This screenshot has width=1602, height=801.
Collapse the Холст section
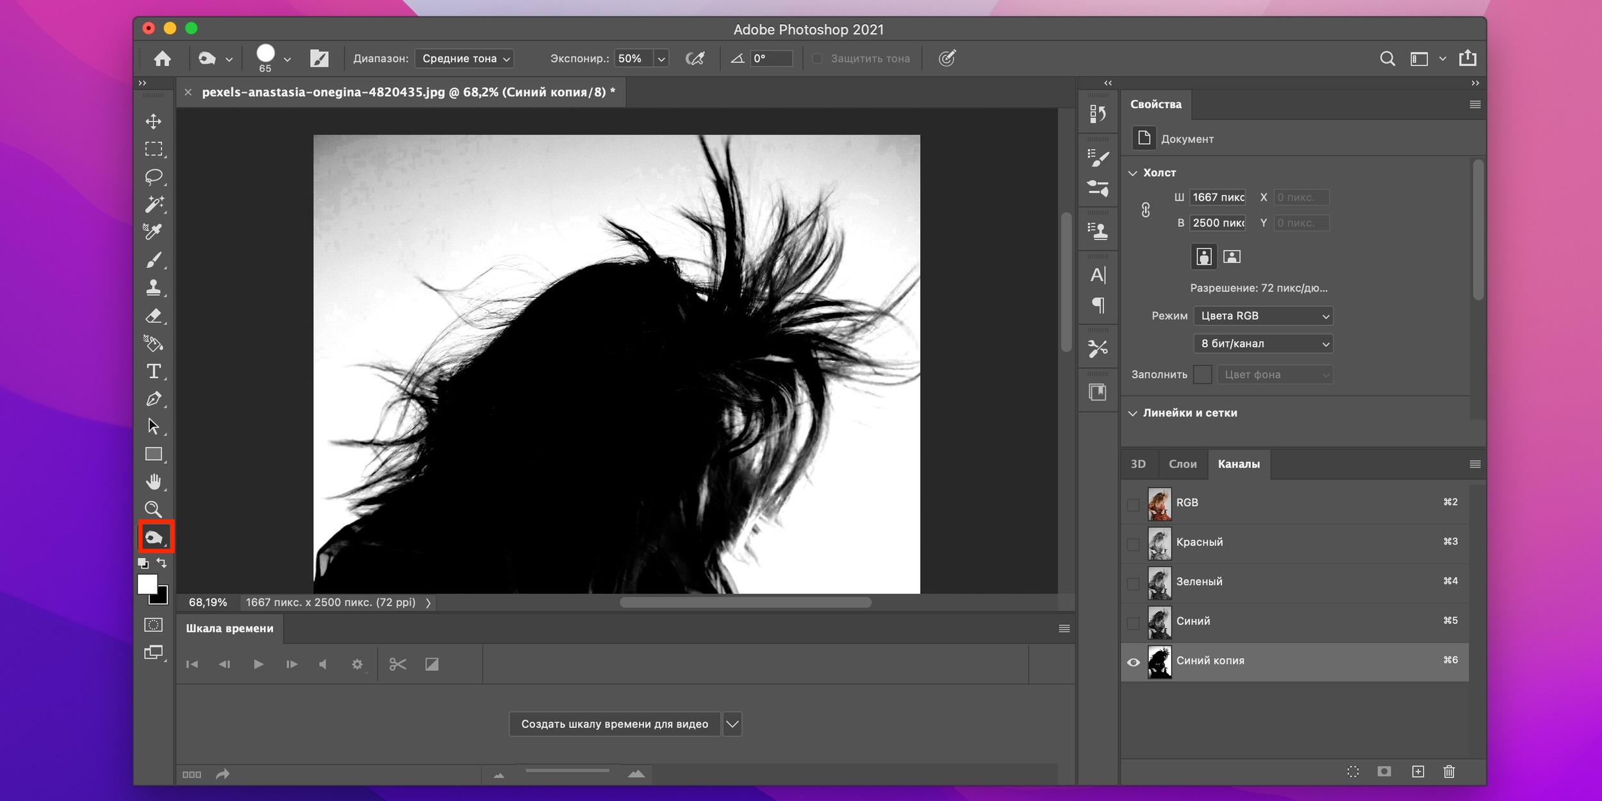[x=1133, y=173]
